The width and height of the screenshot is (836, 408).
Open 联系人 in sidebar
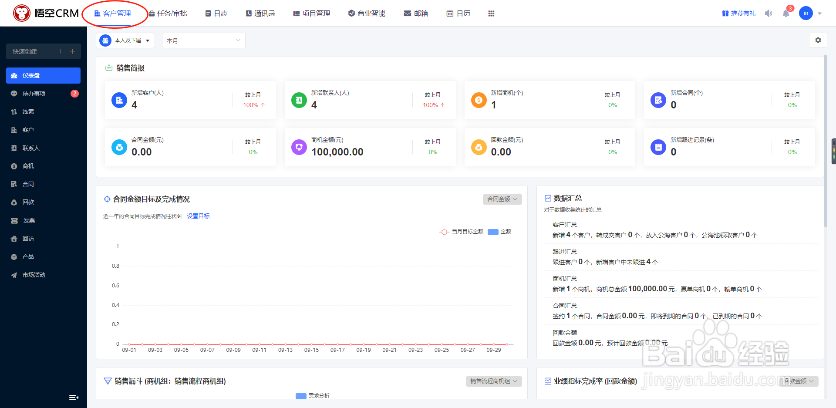click(43, 148)
